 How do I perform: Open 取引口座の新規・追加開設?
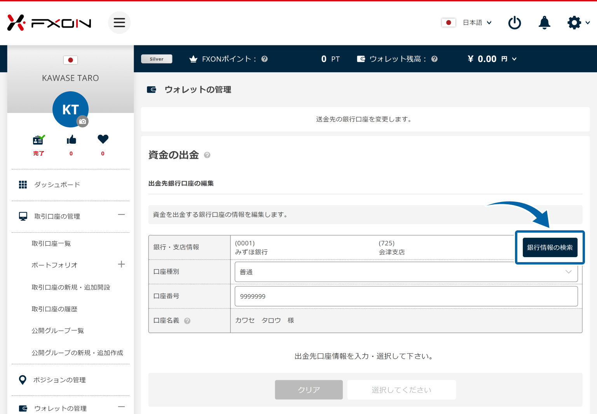click(x=71, y=287)
